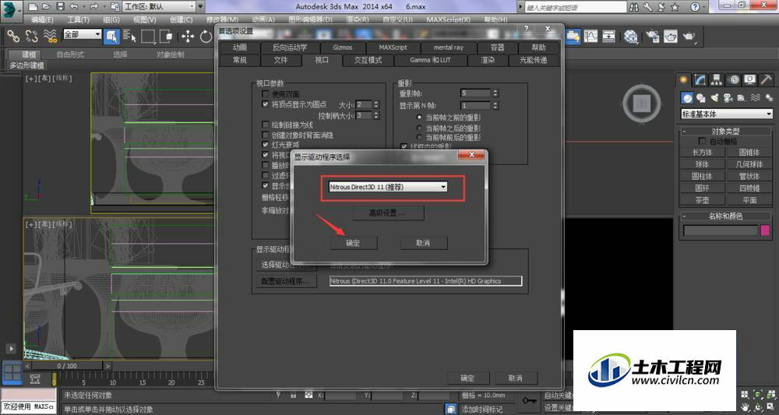
Task: Adjust the 重影帧 spinner arrows
Action: pos(495,93)
